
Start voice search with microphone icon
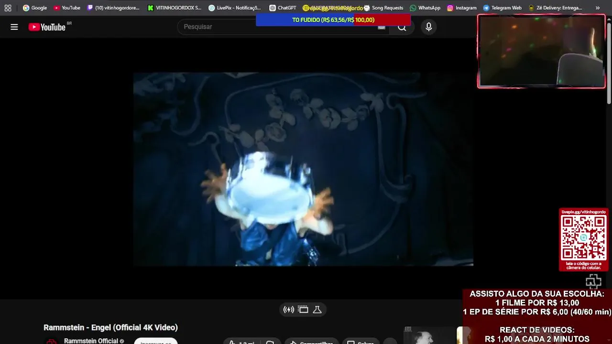pyautogui.click(x=429, y=27)
